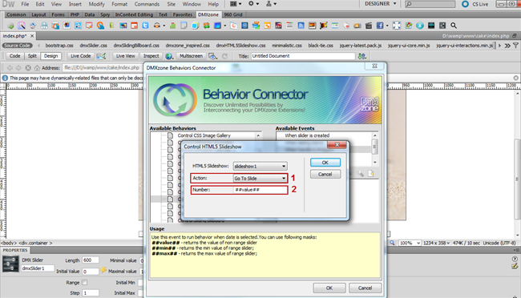Switch to Design view
This screenshot has height=298, width=521.
point(50,56)
